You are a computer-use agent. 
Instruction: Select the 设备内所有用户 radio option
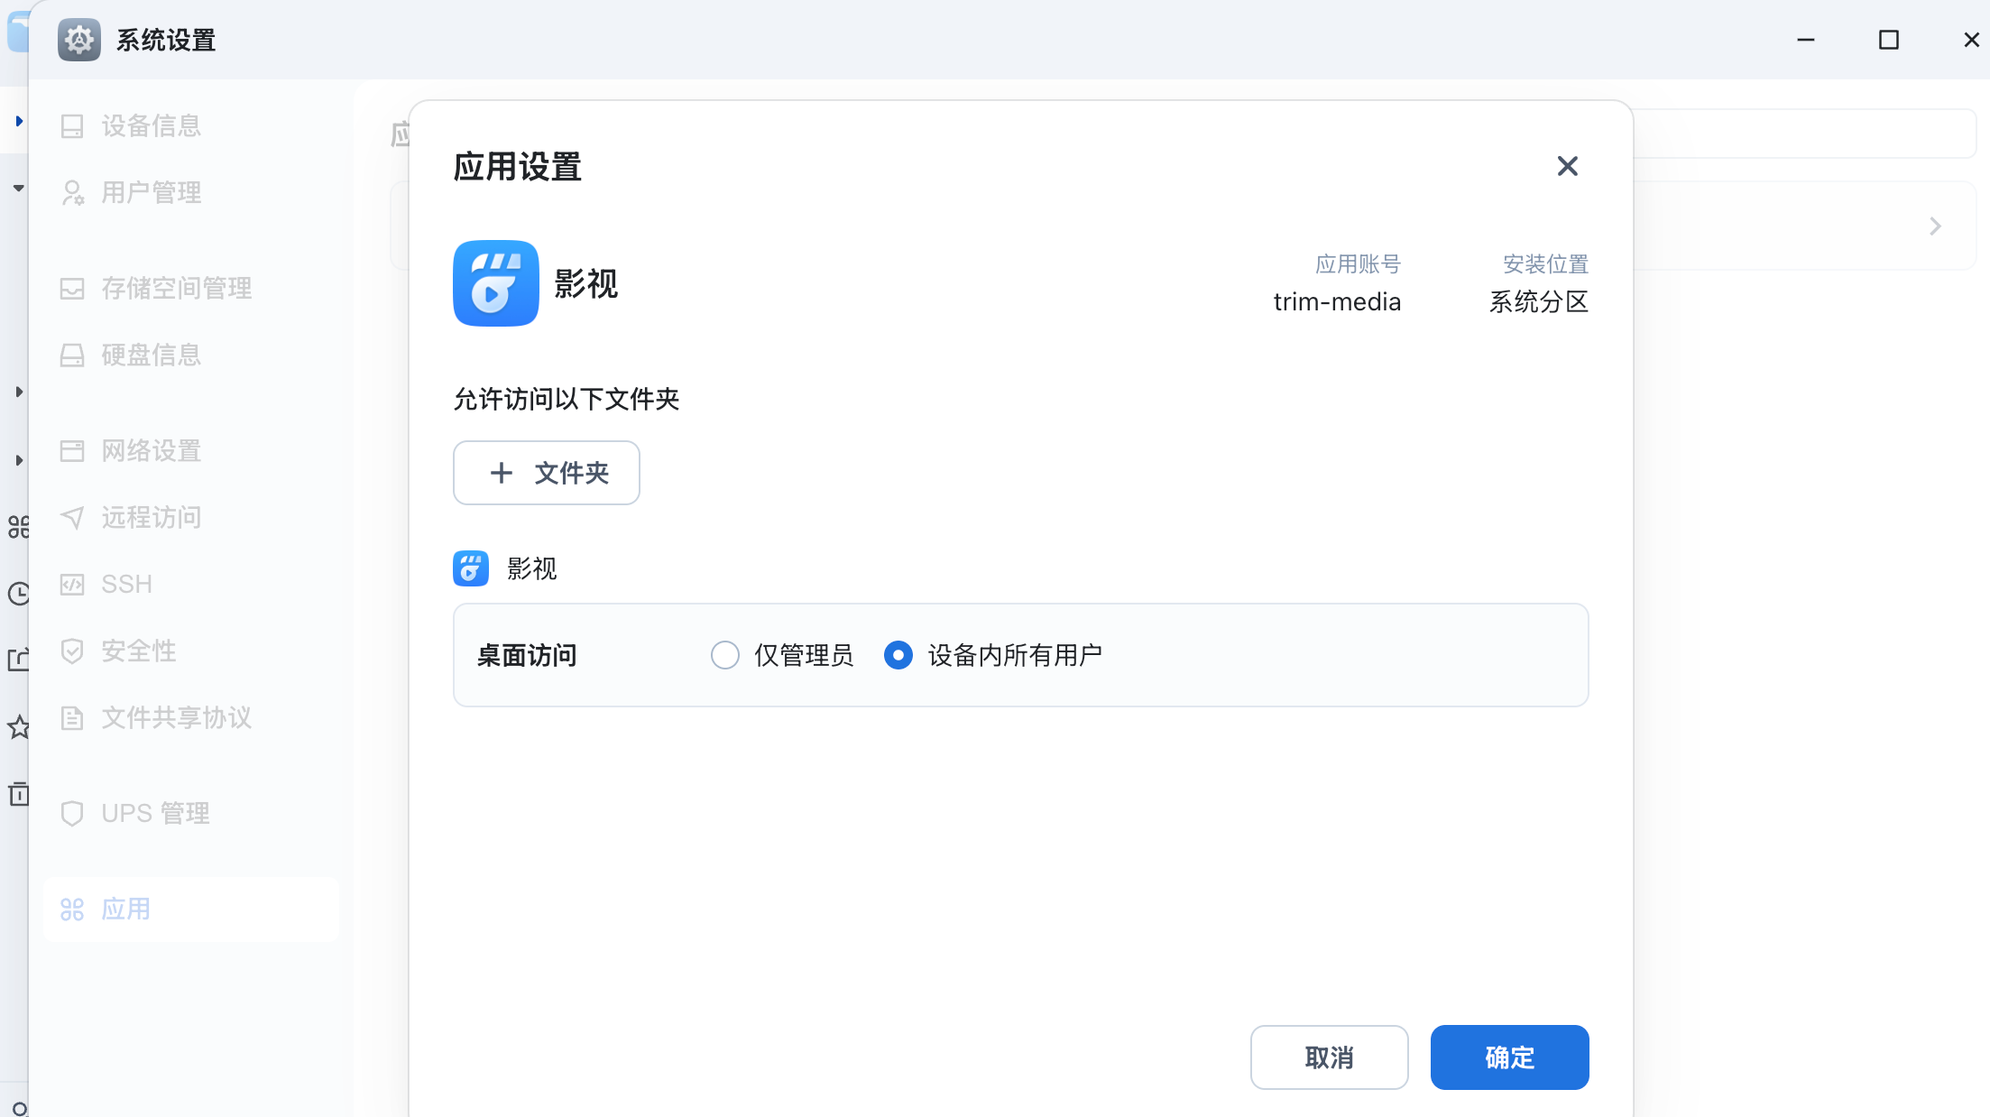click(x=898, y=655)
